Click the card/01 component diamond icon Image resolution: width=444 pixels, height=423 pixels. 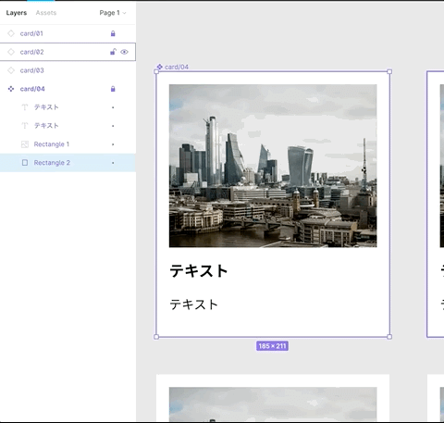11,33
